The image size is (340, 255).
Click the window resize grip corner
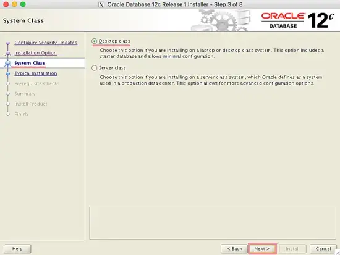[338, 253]
